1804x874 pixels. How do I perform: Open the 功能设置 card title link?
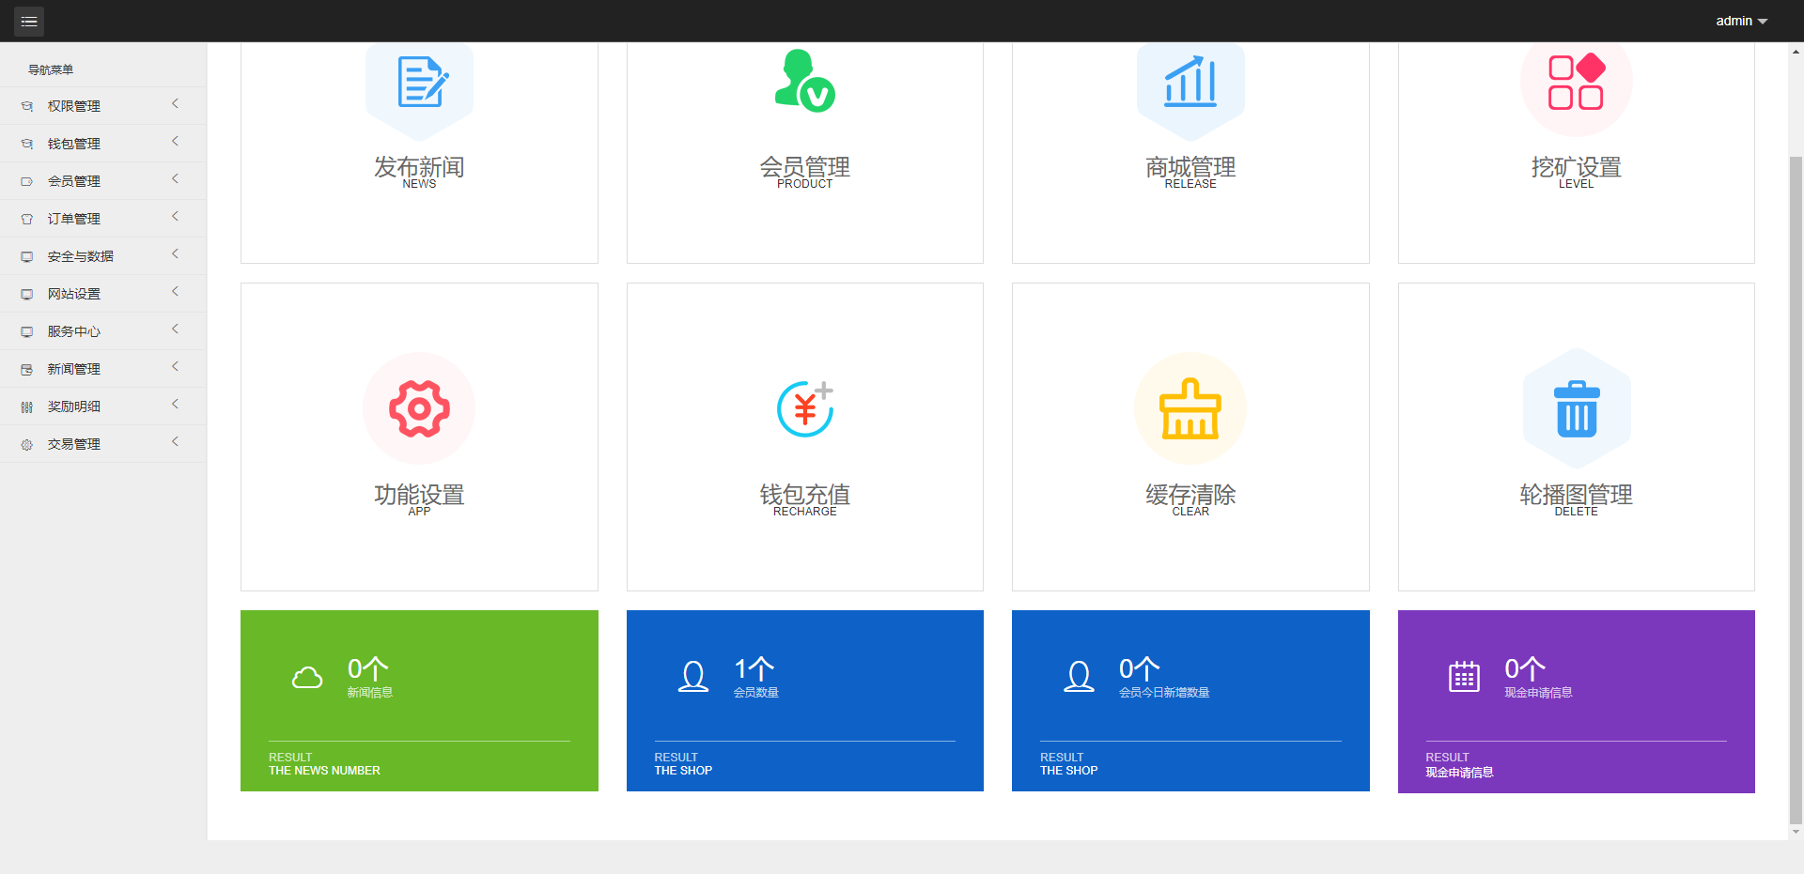419,495
